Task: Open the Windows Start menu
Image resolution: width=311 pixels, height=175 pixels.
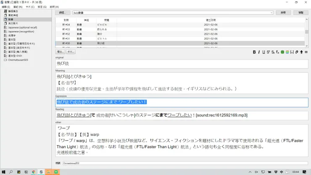Action: [3, 172]
